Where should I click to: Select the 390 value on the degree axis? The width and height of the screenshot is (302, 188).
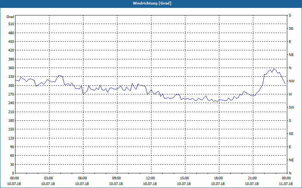point(11,59)
